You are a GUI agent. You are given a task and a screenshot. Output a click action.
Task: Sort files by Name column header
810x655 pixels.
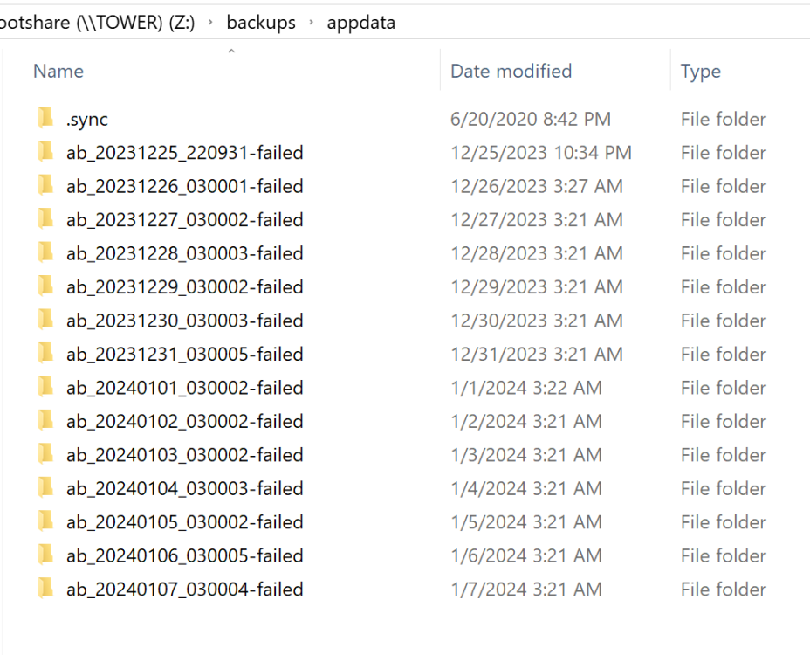[58, 71]
